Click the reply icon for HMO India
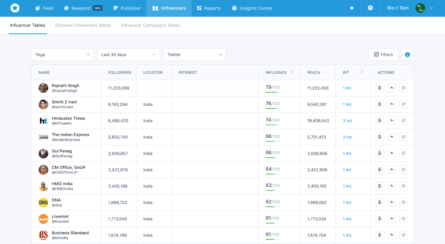The height and width of the screenshot is (244, 445). click(x=392, y=186)
